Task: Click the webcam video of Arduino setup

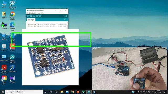Action: point(129,68)
